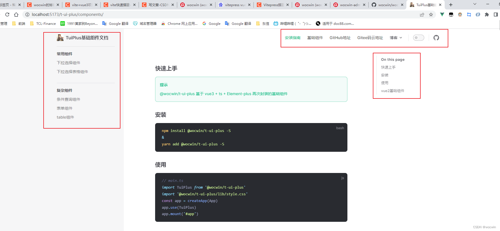Screen dimensions: 500x231
Task: Open the TCL-Finance bookmark folder
Action: click(43, 24)
